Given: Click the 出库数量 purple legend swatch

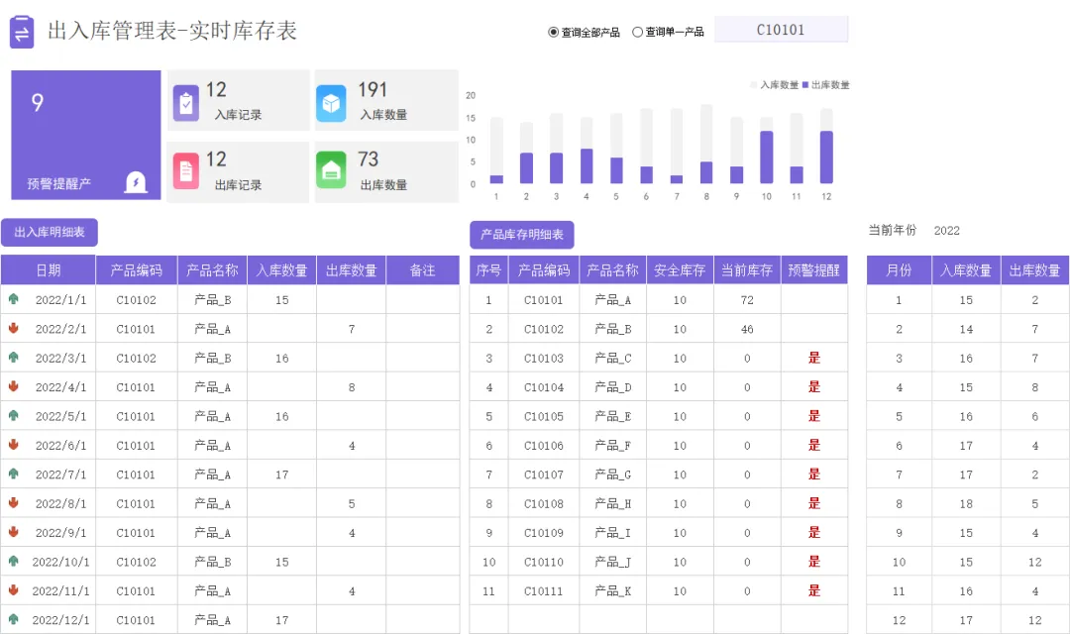Looking at the screenshot, I should [x=805, y=84].
